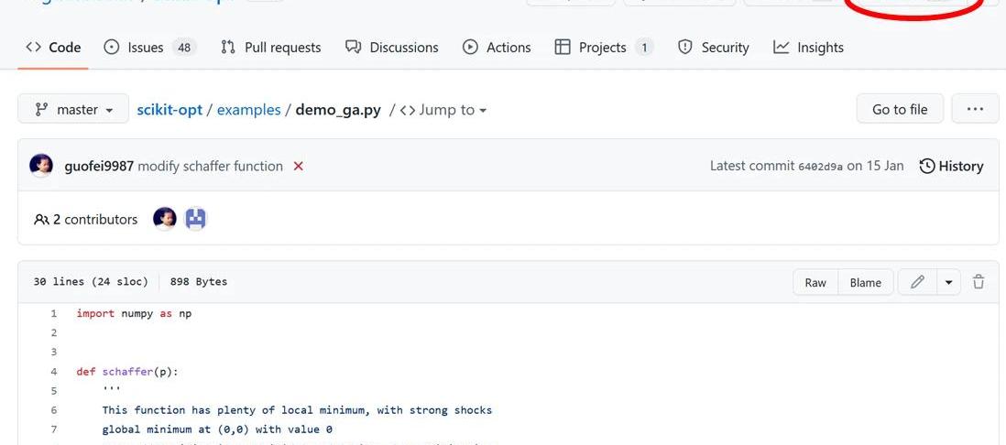This screenshot has width=1006, height=445.
Task: Click guofei9987's avatar in commit bar
Action: pos(41,166)
